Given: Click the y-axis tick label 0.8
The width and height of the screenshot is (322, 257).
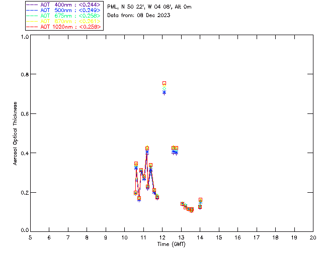Looking at the screenshot, I should (x=25, y=74).
